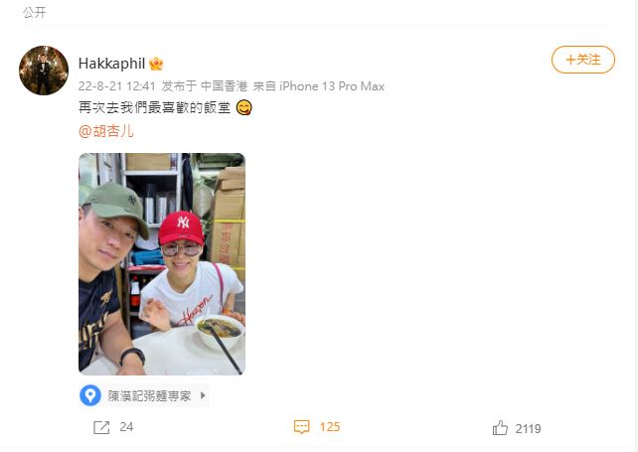This screenshot has width=638, height=452.
Task: Expand the 陳漢記粥麵專家 location arrow
Action: pos(203,395)
